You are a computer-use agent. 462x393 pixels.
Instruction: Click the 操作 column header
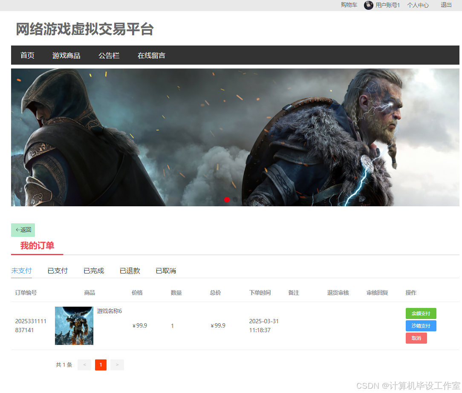point(411,293)
